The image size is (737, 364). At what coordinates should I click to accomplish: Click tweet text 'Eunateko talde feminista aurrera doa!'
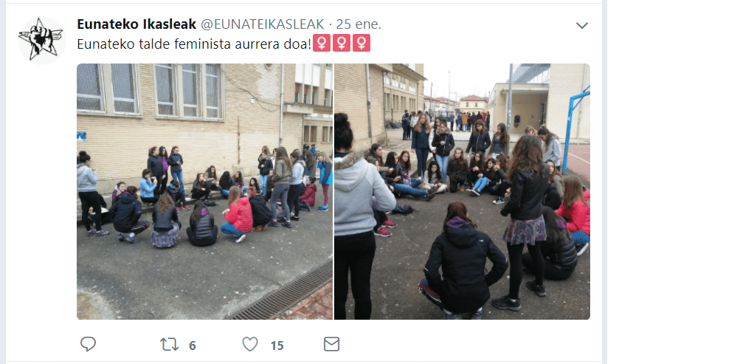tap(194, 44)
